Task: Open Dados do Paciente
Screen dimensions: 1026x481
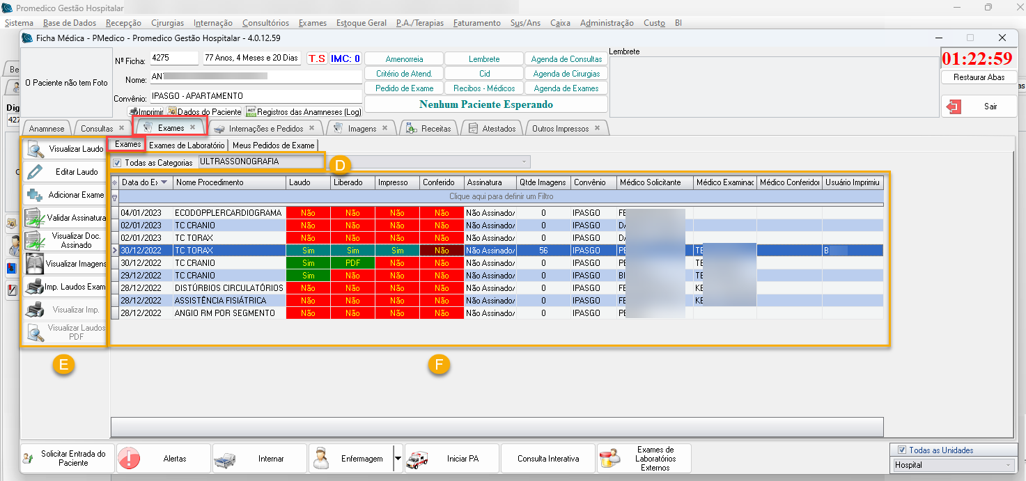Action: 204,111
